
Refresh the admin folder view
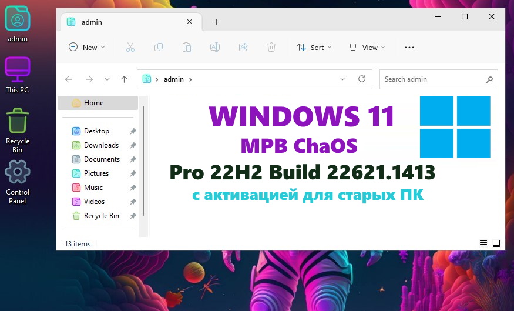coord(362,79)
